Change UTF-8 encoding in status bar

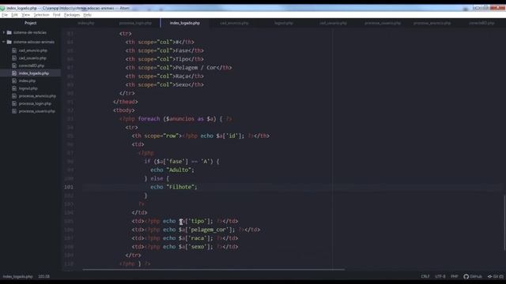point(440,277)
